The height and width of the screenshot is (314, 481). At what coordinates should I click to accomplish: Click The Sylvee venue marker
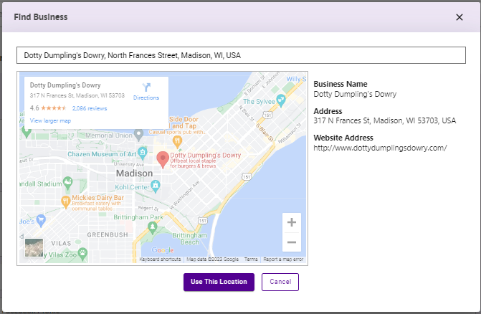click(281, 100)
